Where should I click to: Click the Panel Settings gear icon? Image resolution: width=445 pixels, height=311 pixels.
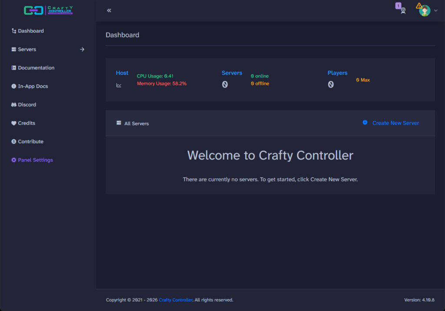pyautogui.click(x=13, y=160)
